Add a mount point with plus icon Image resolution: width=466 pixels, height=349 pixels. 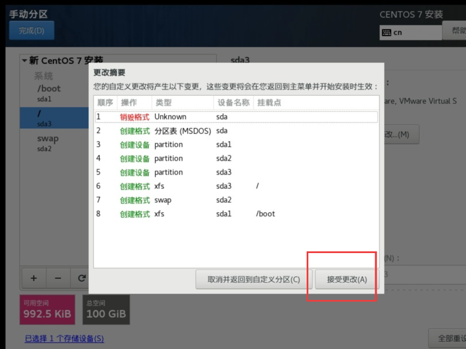pos(34,279)
